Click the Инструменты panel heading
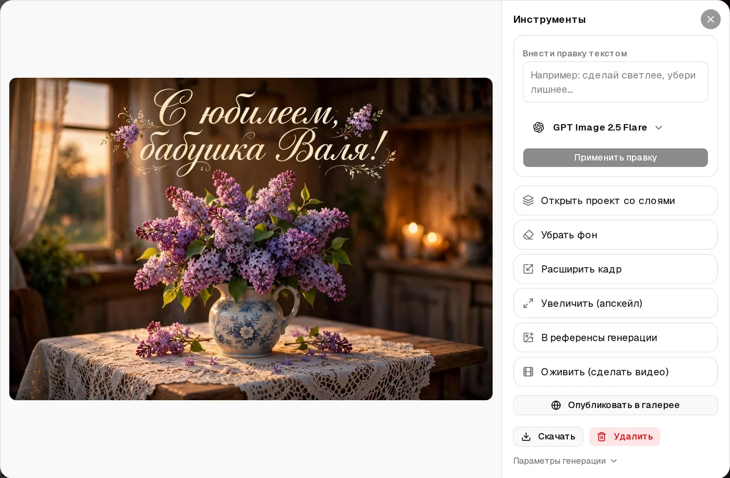Screen dimensions: 730x478 [550, 19]
